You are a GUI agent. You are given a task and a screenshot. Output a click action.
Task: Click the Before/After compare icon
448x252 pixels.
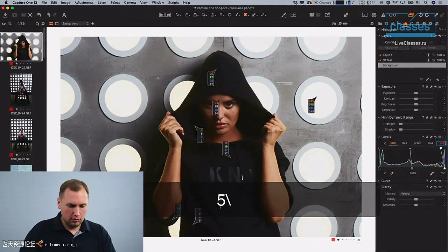pos(293,15)
